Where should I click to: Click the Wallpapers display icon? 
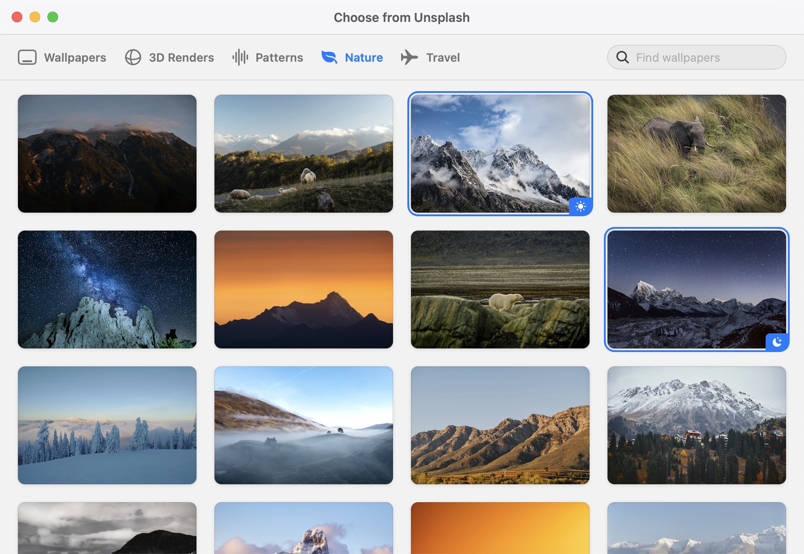click(x=27, y=57)
